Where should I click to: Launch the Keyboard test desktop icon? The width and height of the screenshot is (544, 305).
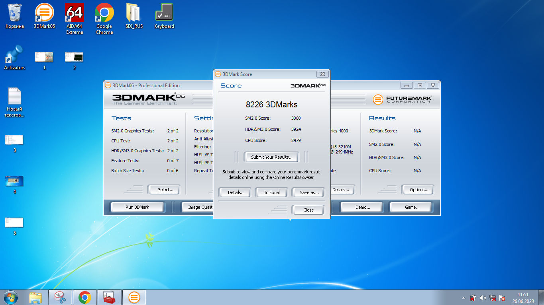pos(164,16)
